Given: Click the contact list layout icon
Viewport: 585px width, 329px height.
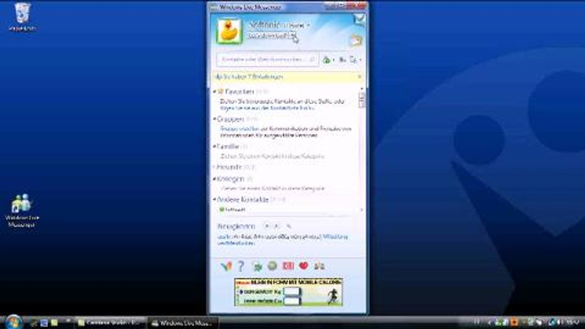Looking at the screenshot, I should 342,60.
